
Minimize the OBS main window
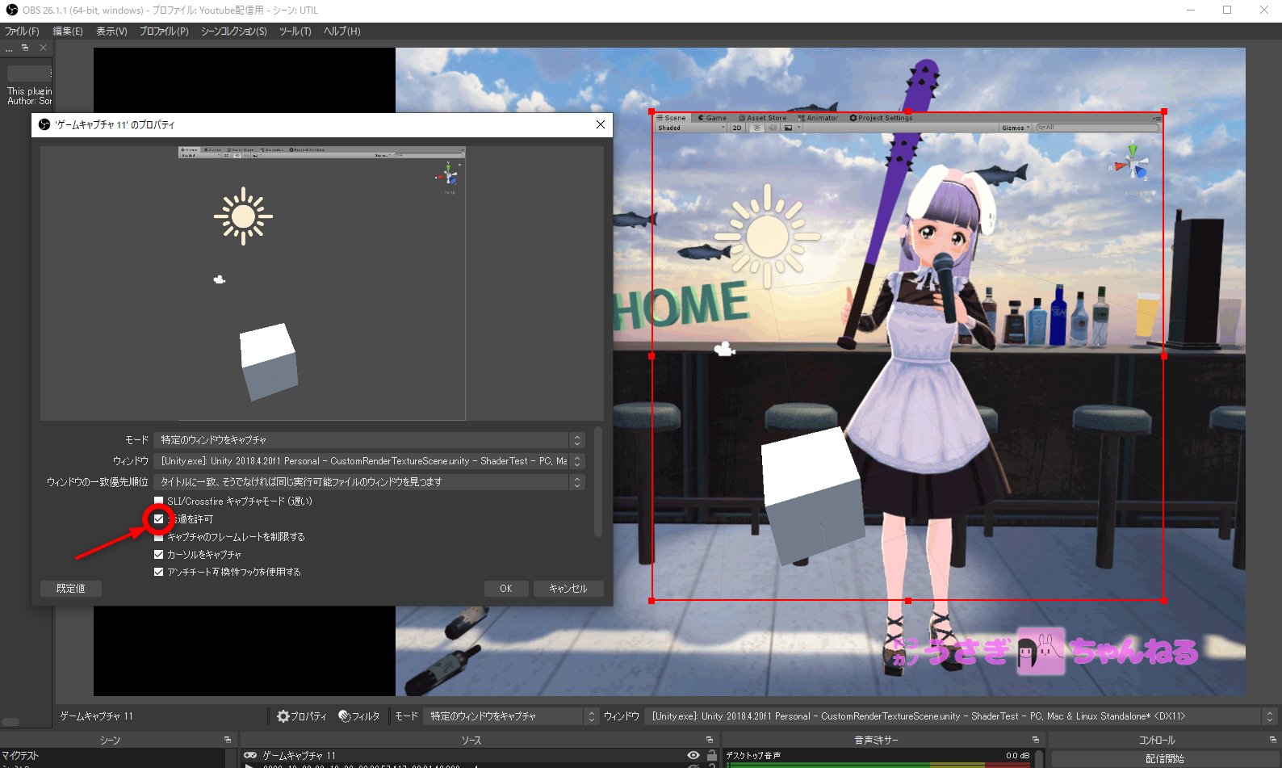click(x=1190, y=10)
